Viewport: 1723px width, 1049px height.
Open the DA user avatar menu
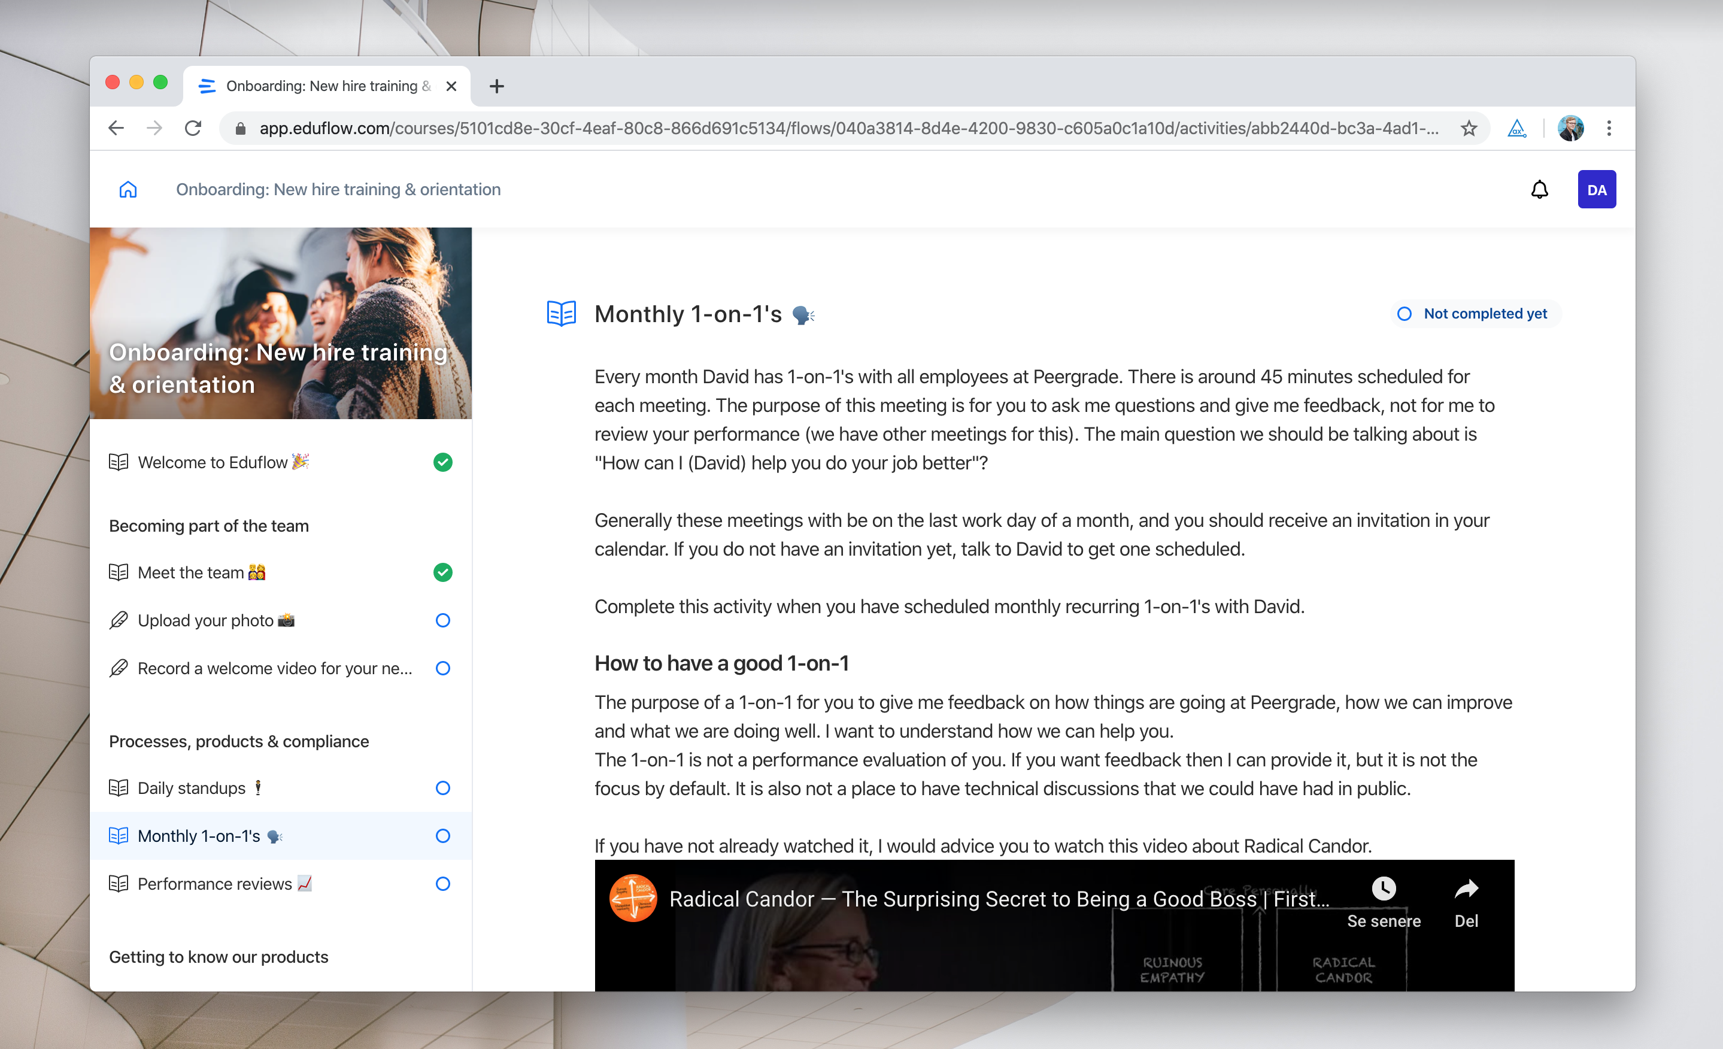click(x=1597, y=190)
